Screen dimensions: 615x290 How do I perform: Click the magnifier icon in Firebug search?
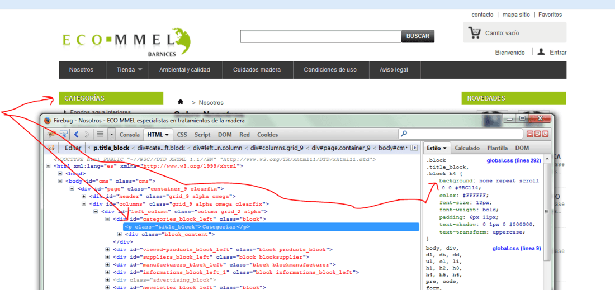[404, 134]
